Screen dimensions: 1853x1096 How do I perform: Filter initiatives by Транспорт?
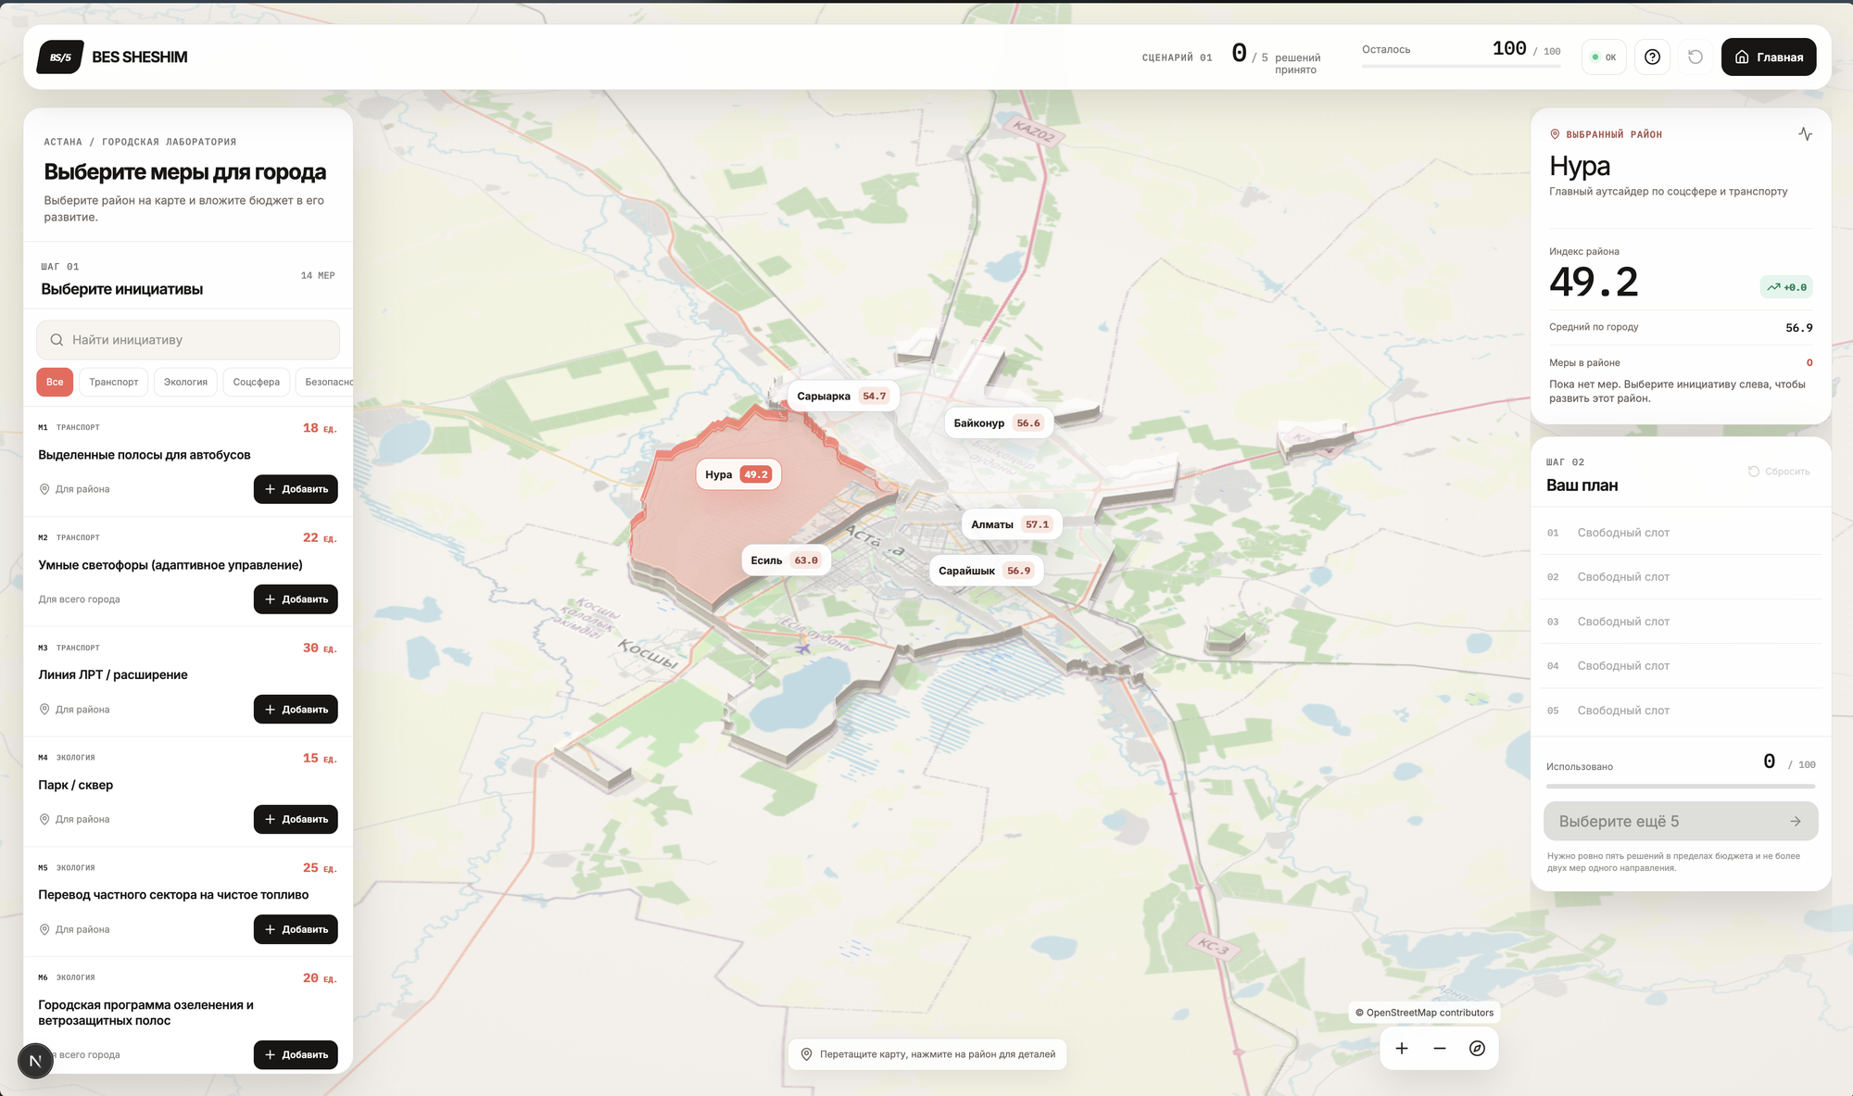pyautogui.click(x=113, y=382)
